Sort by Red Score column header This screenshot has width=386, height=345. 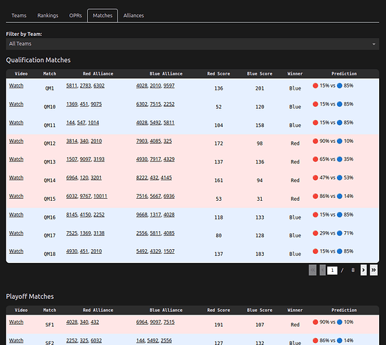(218, 74)
